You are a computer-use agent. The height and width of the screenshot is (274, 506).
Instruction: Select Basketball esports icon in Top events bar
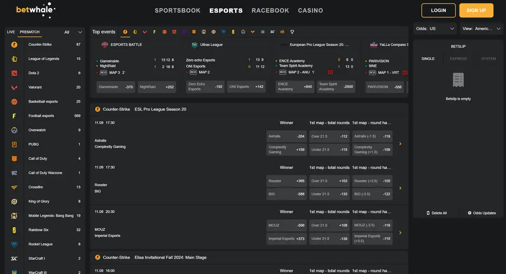[x=164, y=32]
